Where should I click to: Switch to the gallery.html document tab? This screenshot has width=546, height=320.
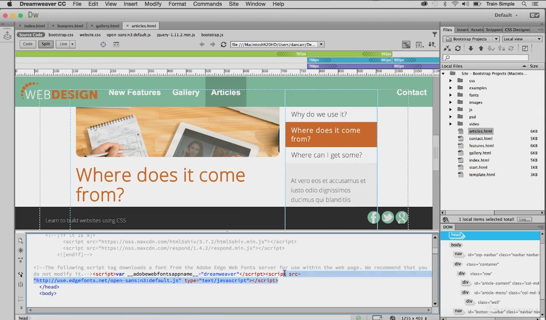pyautogui.click(x=105, y=26)
